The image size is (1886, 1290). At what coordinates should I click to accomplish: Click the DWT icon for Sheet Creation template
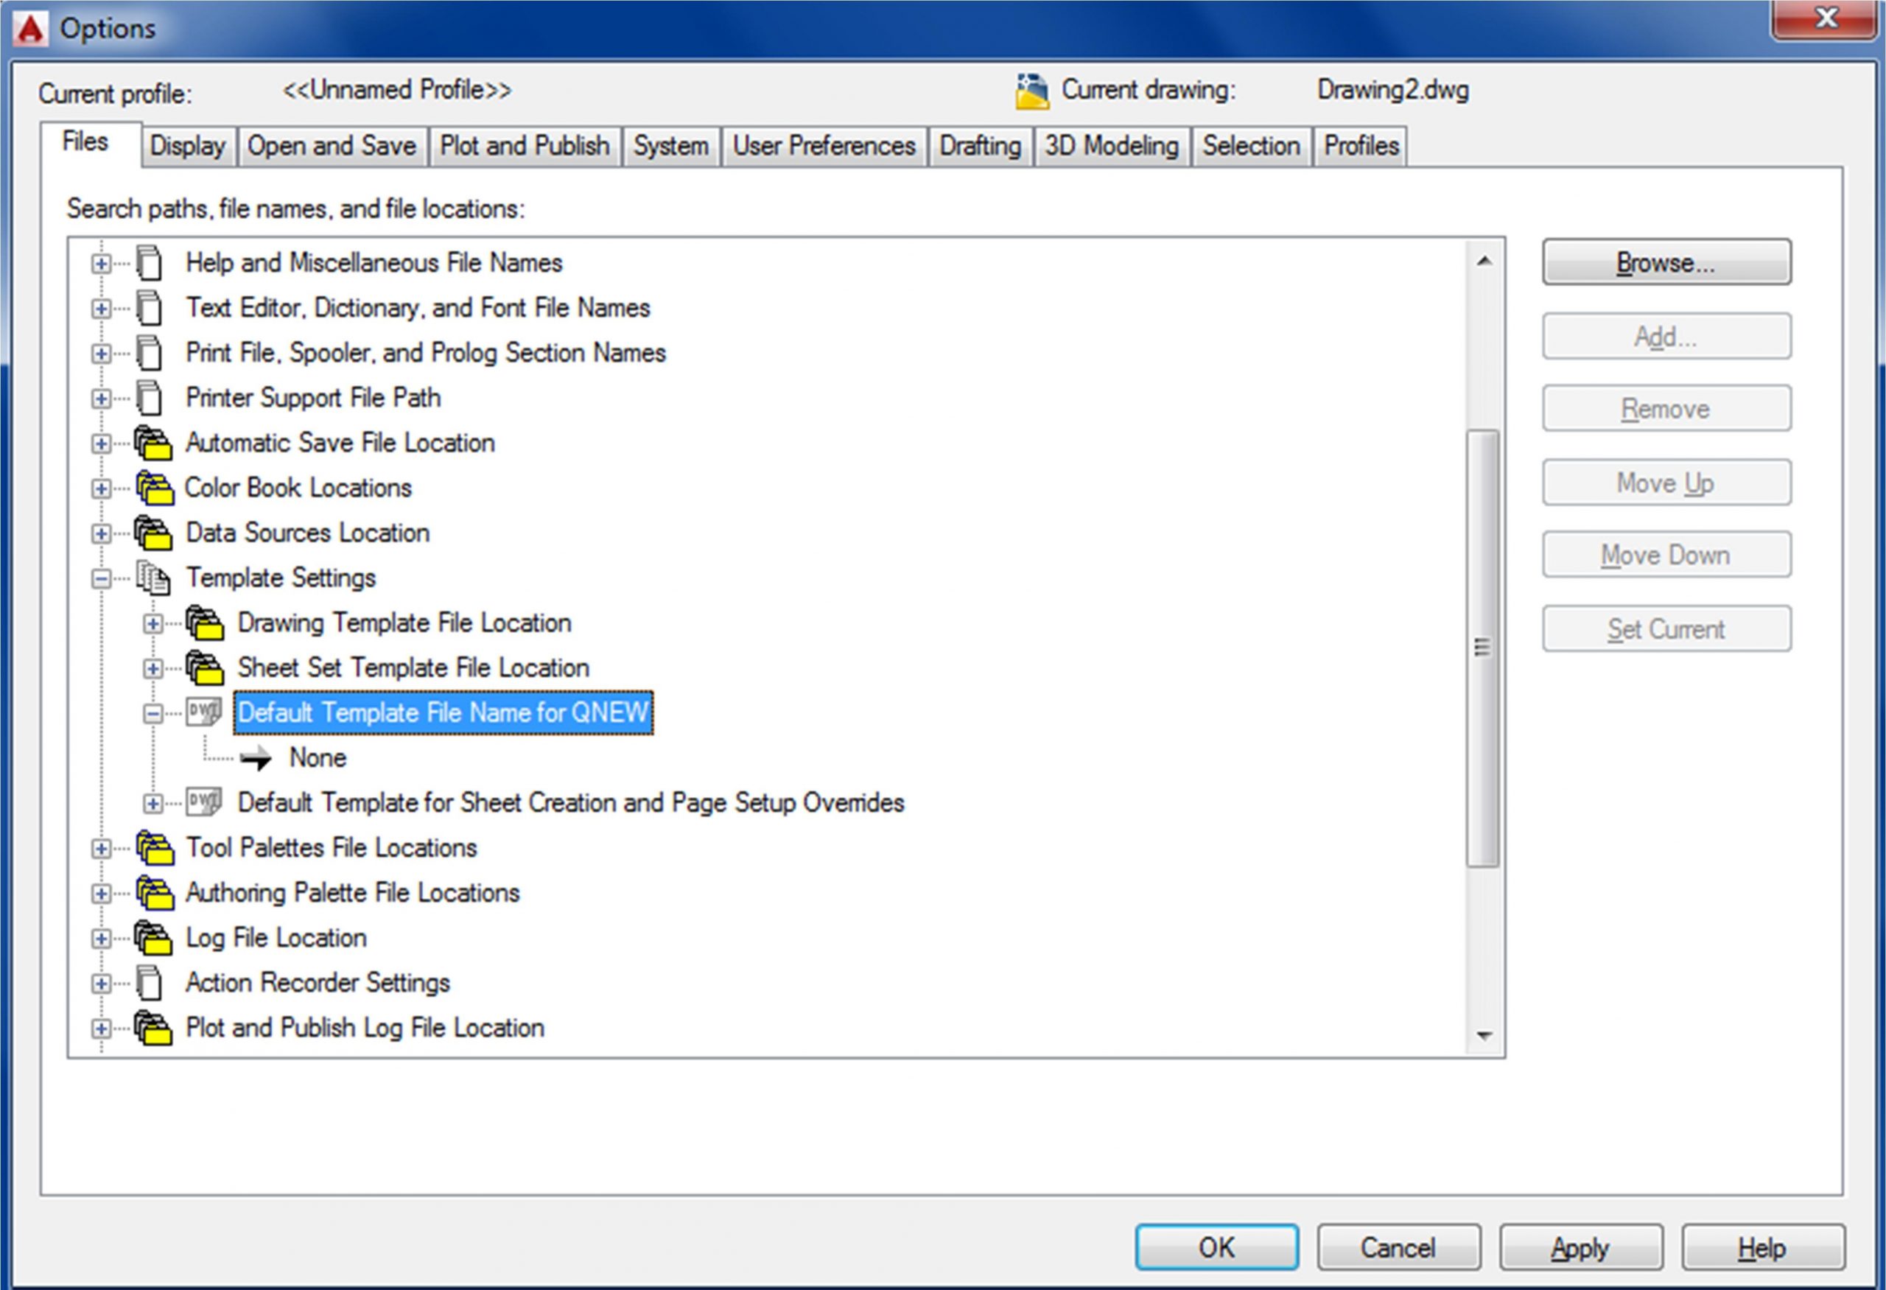(x=203, y=802)
